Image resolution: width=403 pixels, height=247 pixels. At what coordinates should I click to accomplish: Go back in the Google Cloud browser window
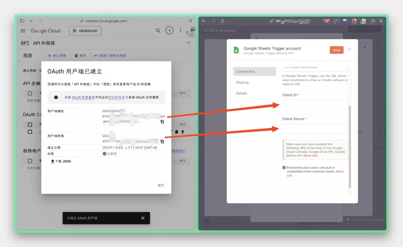pos(31,21)
